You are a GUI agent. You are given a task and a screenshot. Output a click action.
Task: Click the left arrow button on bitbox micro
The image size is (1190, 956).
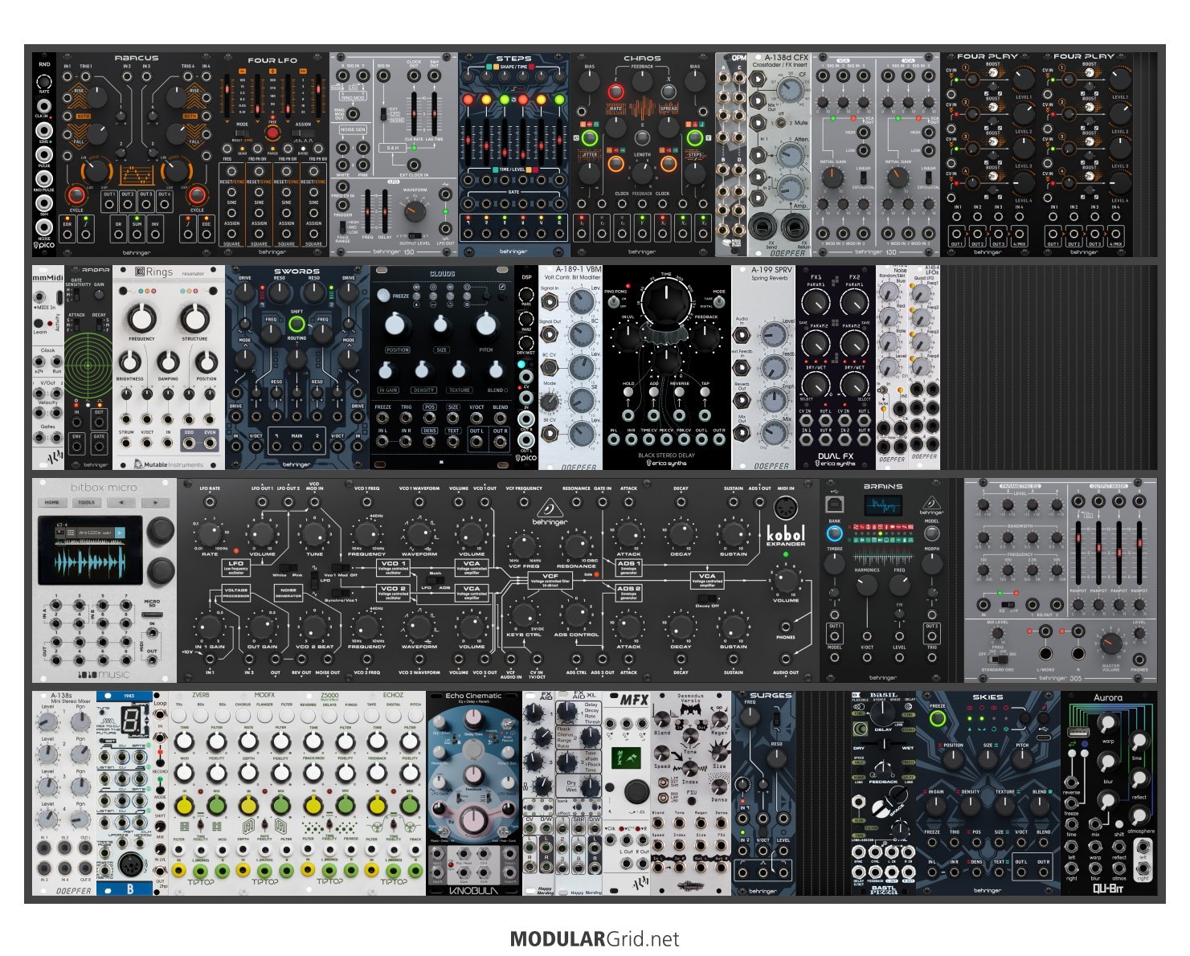pyautogui.click(x=121, y=502)
